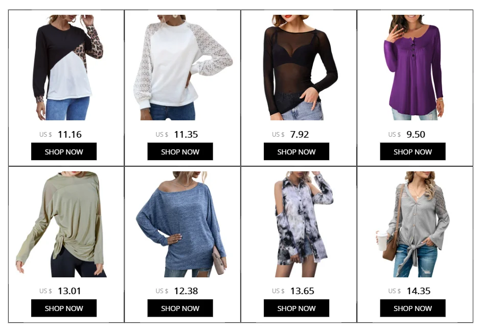Open the tie-dye cold shoulder shirt image
482x336 pixels.
tap(304, 224)
